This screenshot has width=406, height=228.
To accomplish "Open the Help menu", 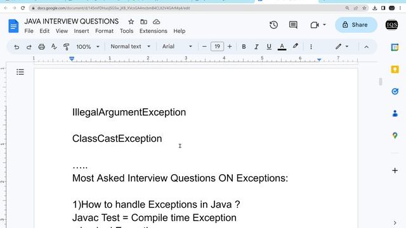I will [179, 31].
